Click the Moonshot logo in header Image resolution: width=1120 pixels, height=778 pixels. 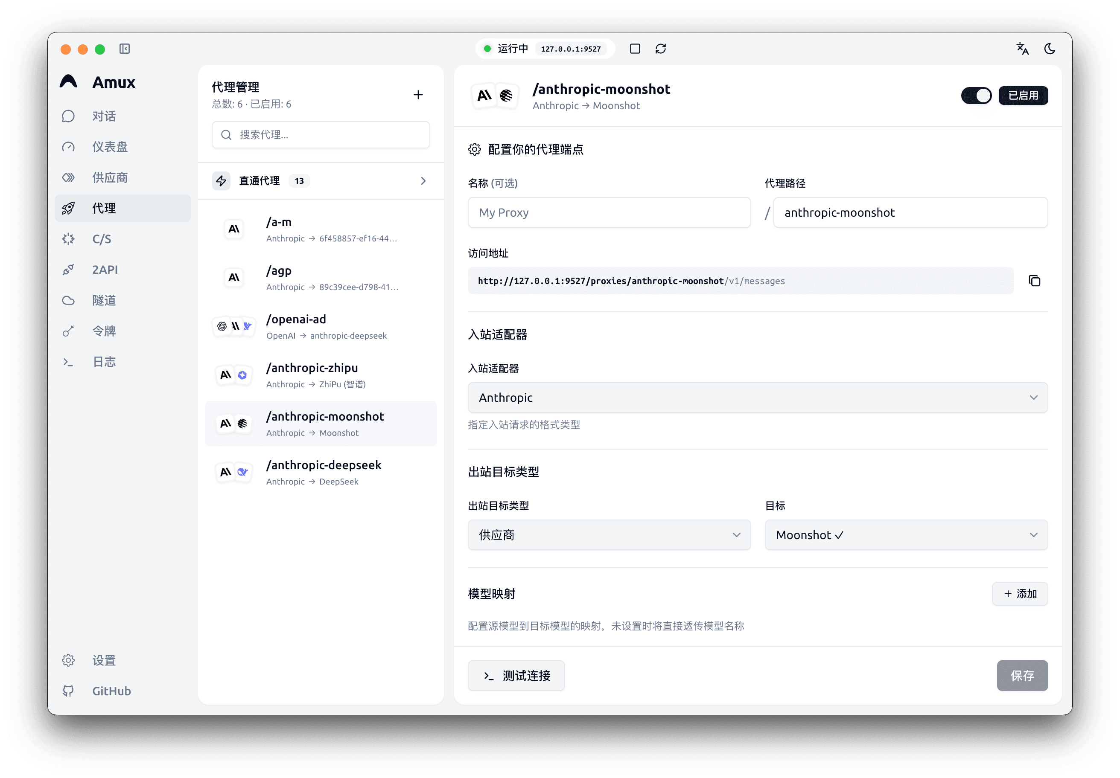pos(506,96)
